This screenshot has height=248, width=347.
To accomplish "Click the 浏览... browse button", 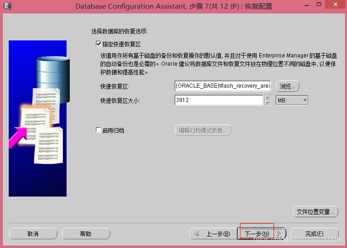I will point(287,86).
